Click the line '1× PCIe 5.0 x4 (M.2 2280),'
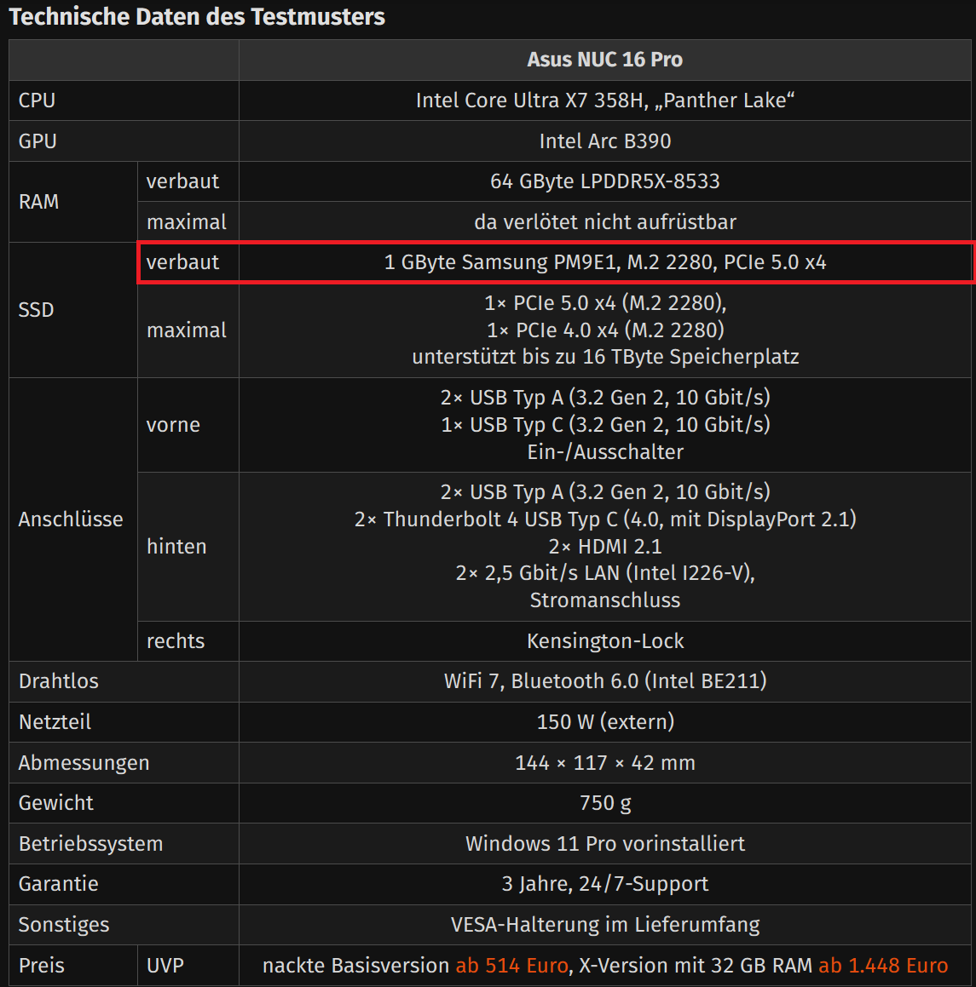The width and height of the screenshot is (976, 987). click(605, 303)
